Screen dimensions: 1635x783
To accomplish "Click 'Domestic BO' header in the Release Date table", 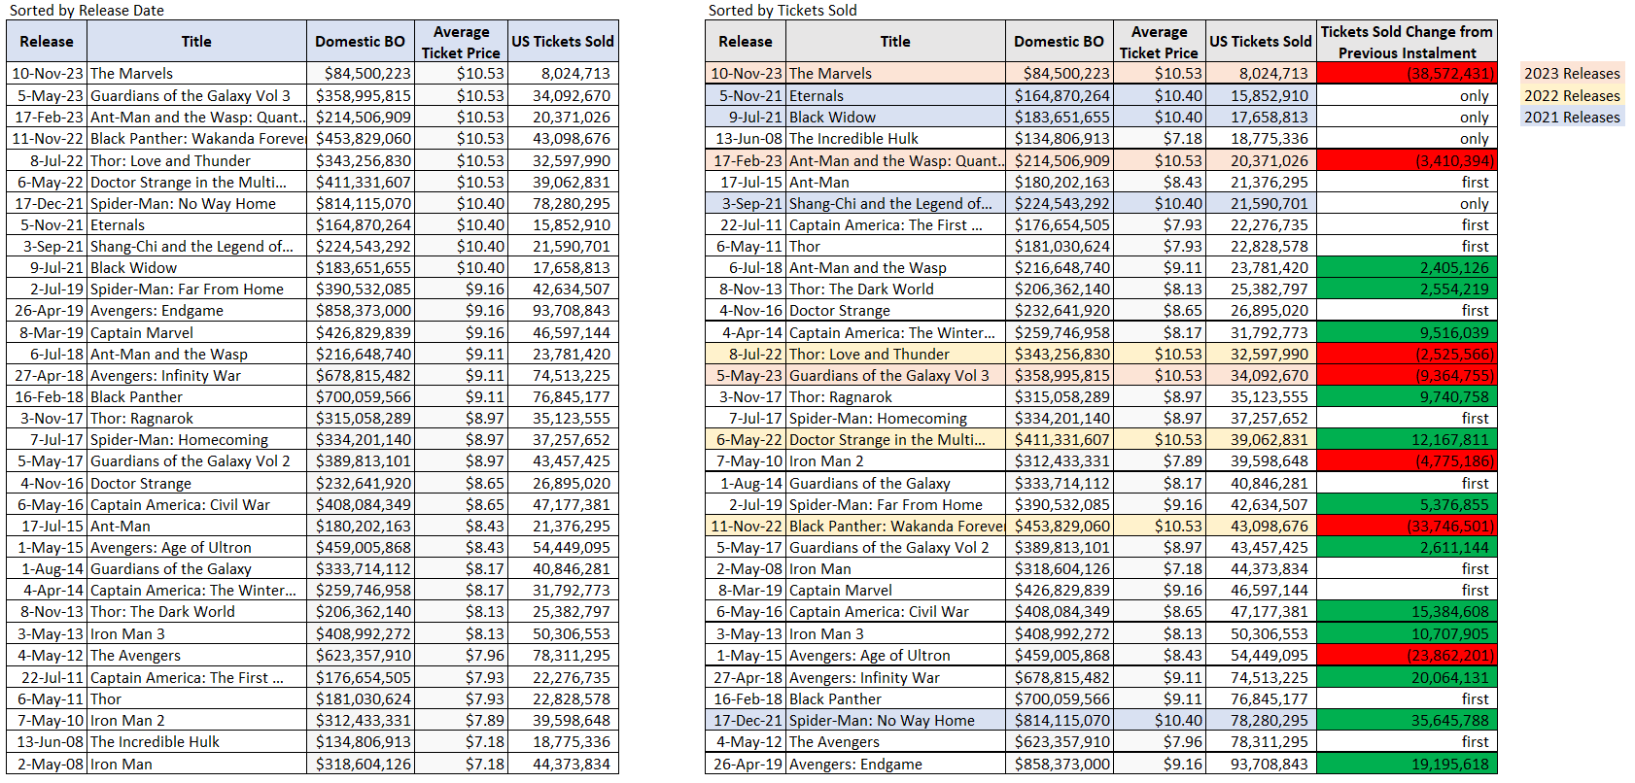I will 360,42.
